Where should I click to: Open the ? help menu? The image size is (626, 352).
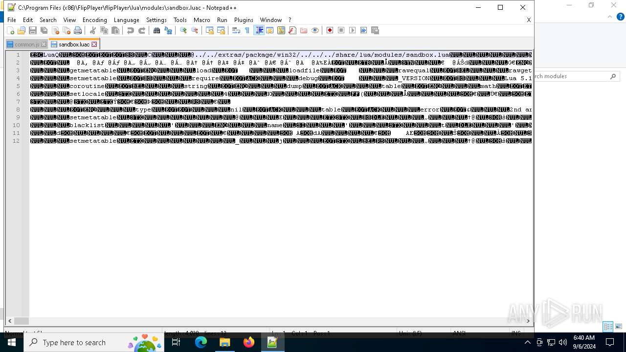(x=290, y=20)
